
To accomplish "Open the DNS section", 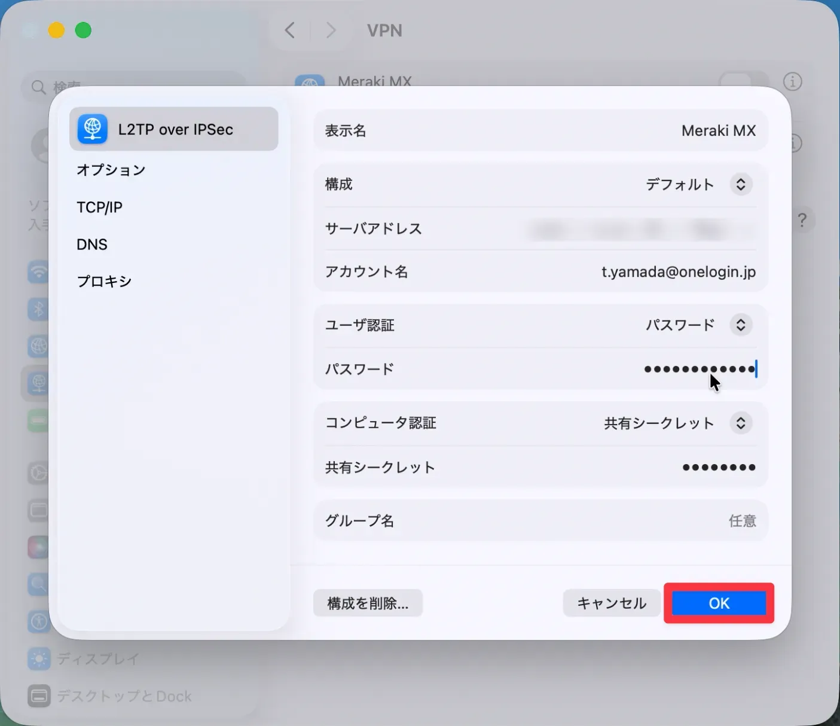I will 92,245.
